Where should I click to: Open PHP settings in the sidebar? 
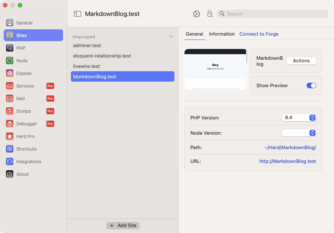point(21,48)
